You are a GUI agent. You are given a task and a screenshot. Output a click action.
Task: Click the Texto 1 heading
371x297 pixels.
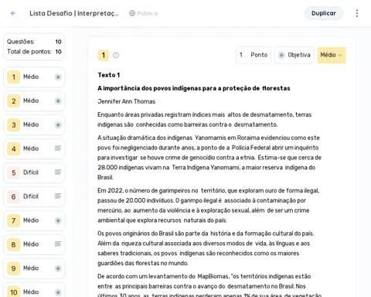pyautogui.click(x=109, y=75)
